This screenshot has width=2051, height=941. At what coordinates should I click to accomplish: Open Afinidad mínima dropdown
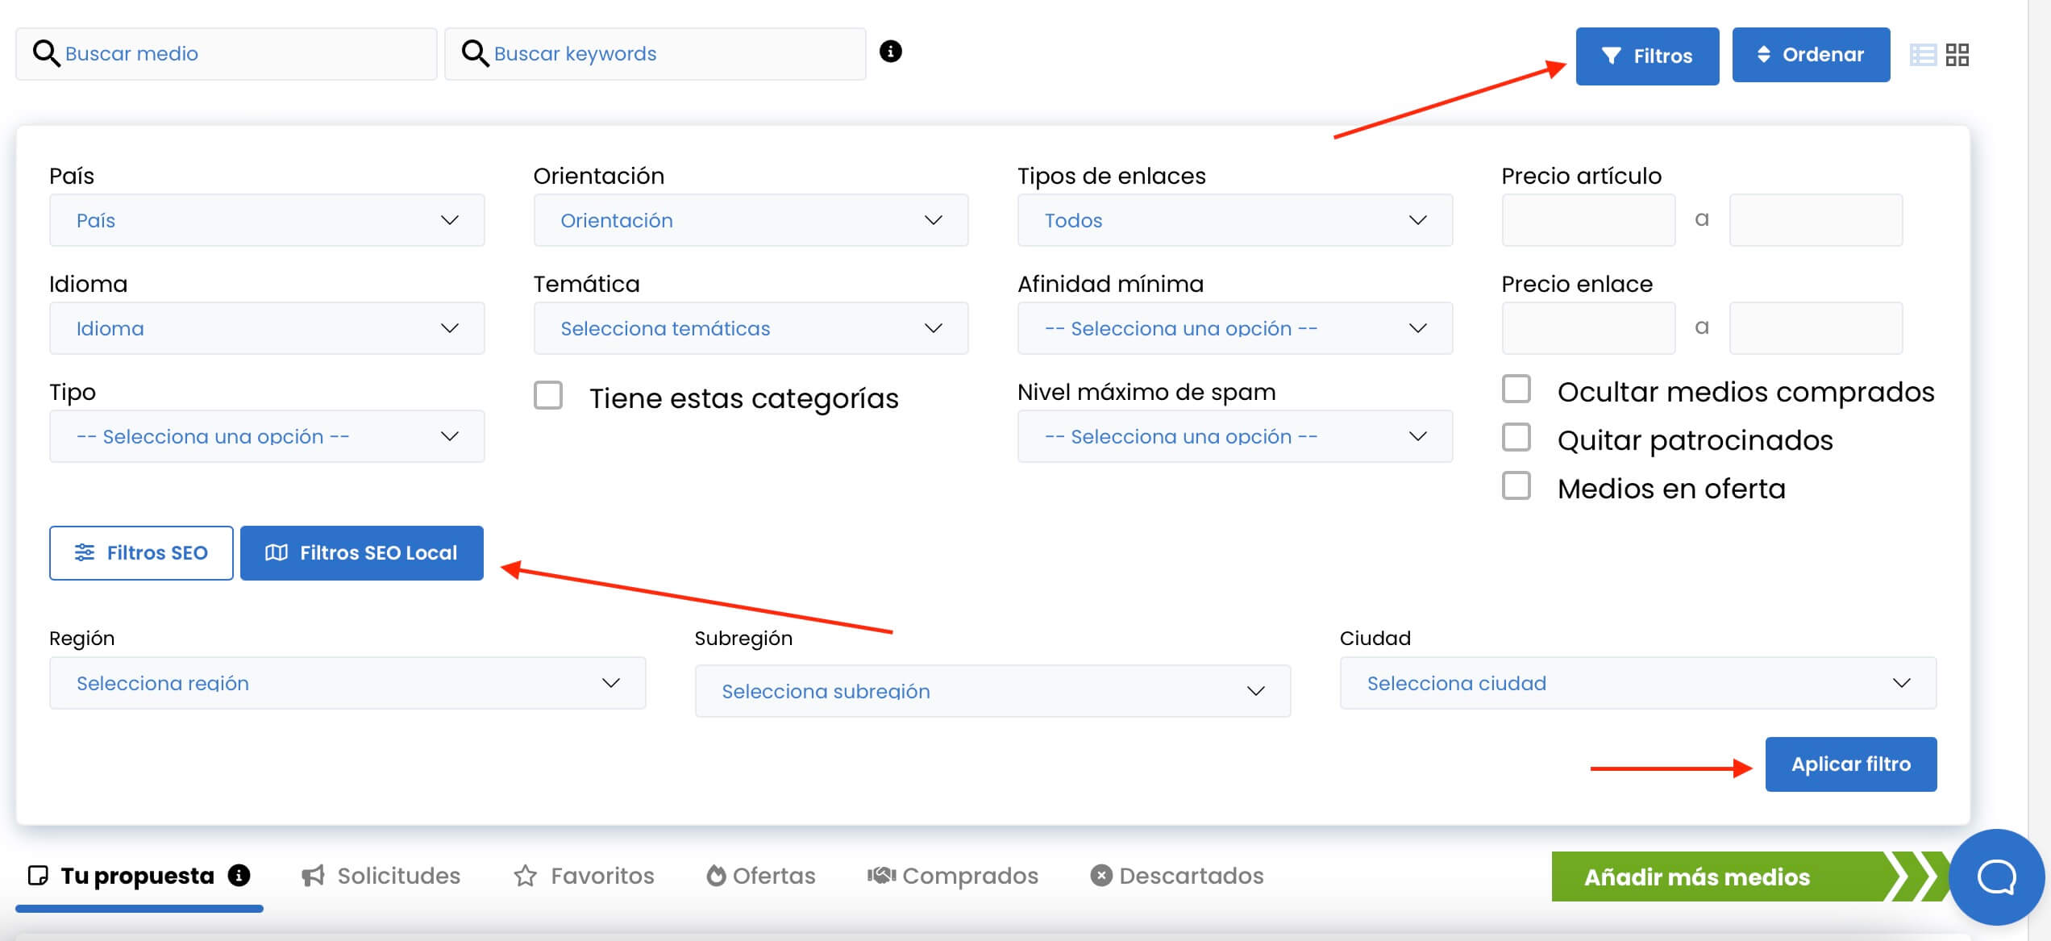(x=1235, y=328)
